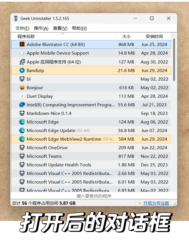The image size is (189, 251).
Task: Click the 616 KB size cell
Action: pos(126,87)
